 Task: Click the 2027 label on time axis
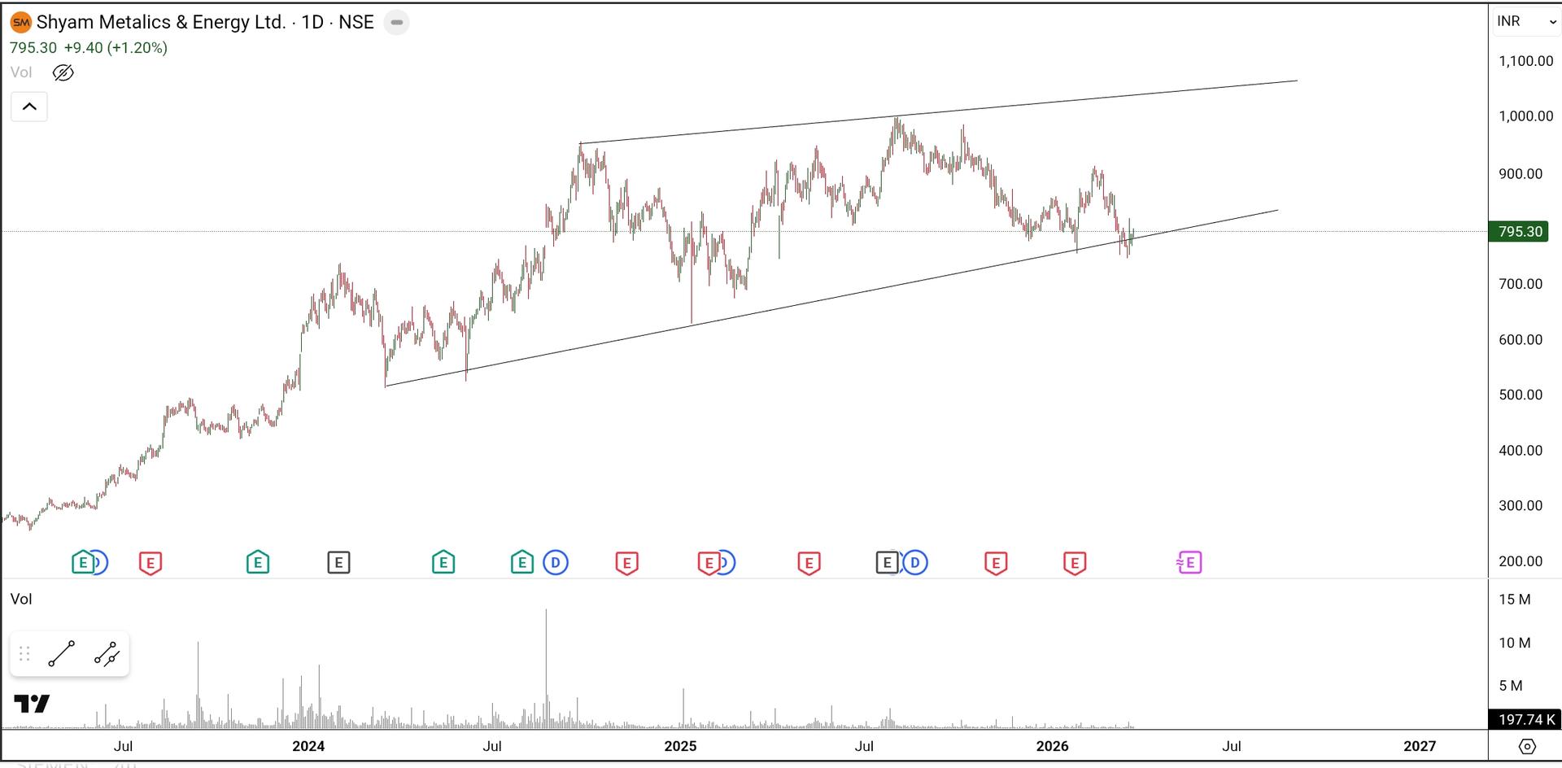pyautogui.click(x=1420, y=746)
